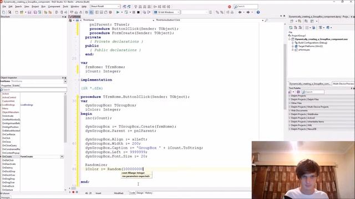Click the Object Inspector search field

click(33, 90)
